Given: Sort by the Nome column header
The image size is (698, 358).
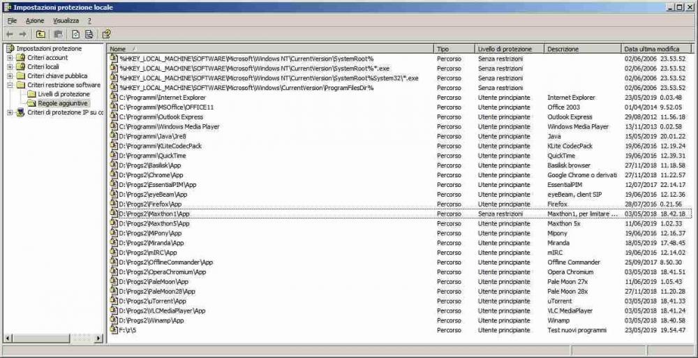Looking at the screenshot, I should pos(271,49).
